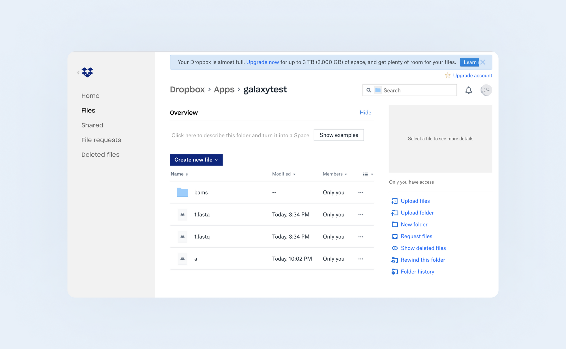Image resolution: width=566 pixels, height=349 pixels.
Task: Click the bams folder icon
Action: click(x=182, y=192)
